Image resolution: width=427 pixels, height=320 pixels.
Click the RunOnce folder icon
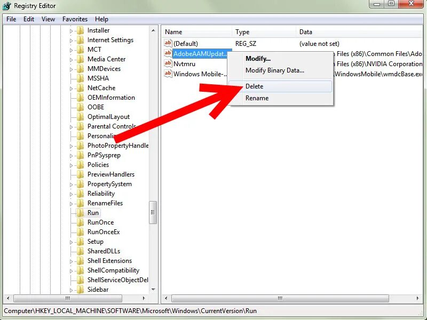click(x=80, y=222)
